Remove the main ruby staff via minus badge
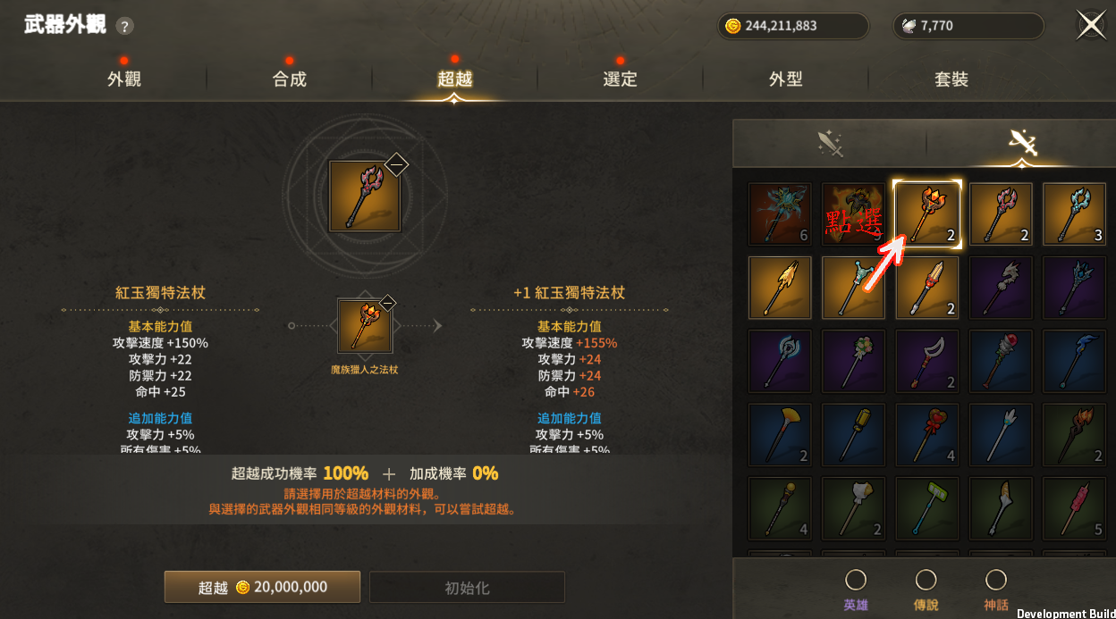The image size is (1116, 619). pos(396,163)
